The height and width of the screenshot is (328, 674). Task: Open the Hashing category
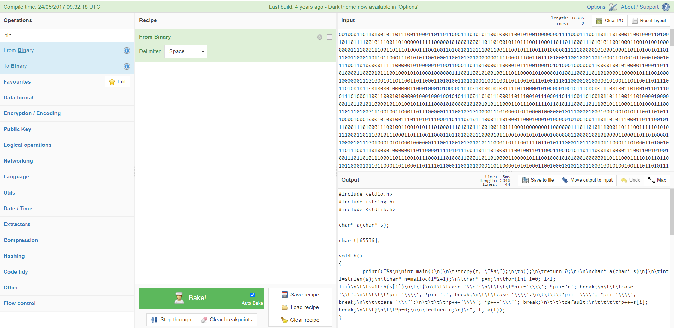[14, 256]
